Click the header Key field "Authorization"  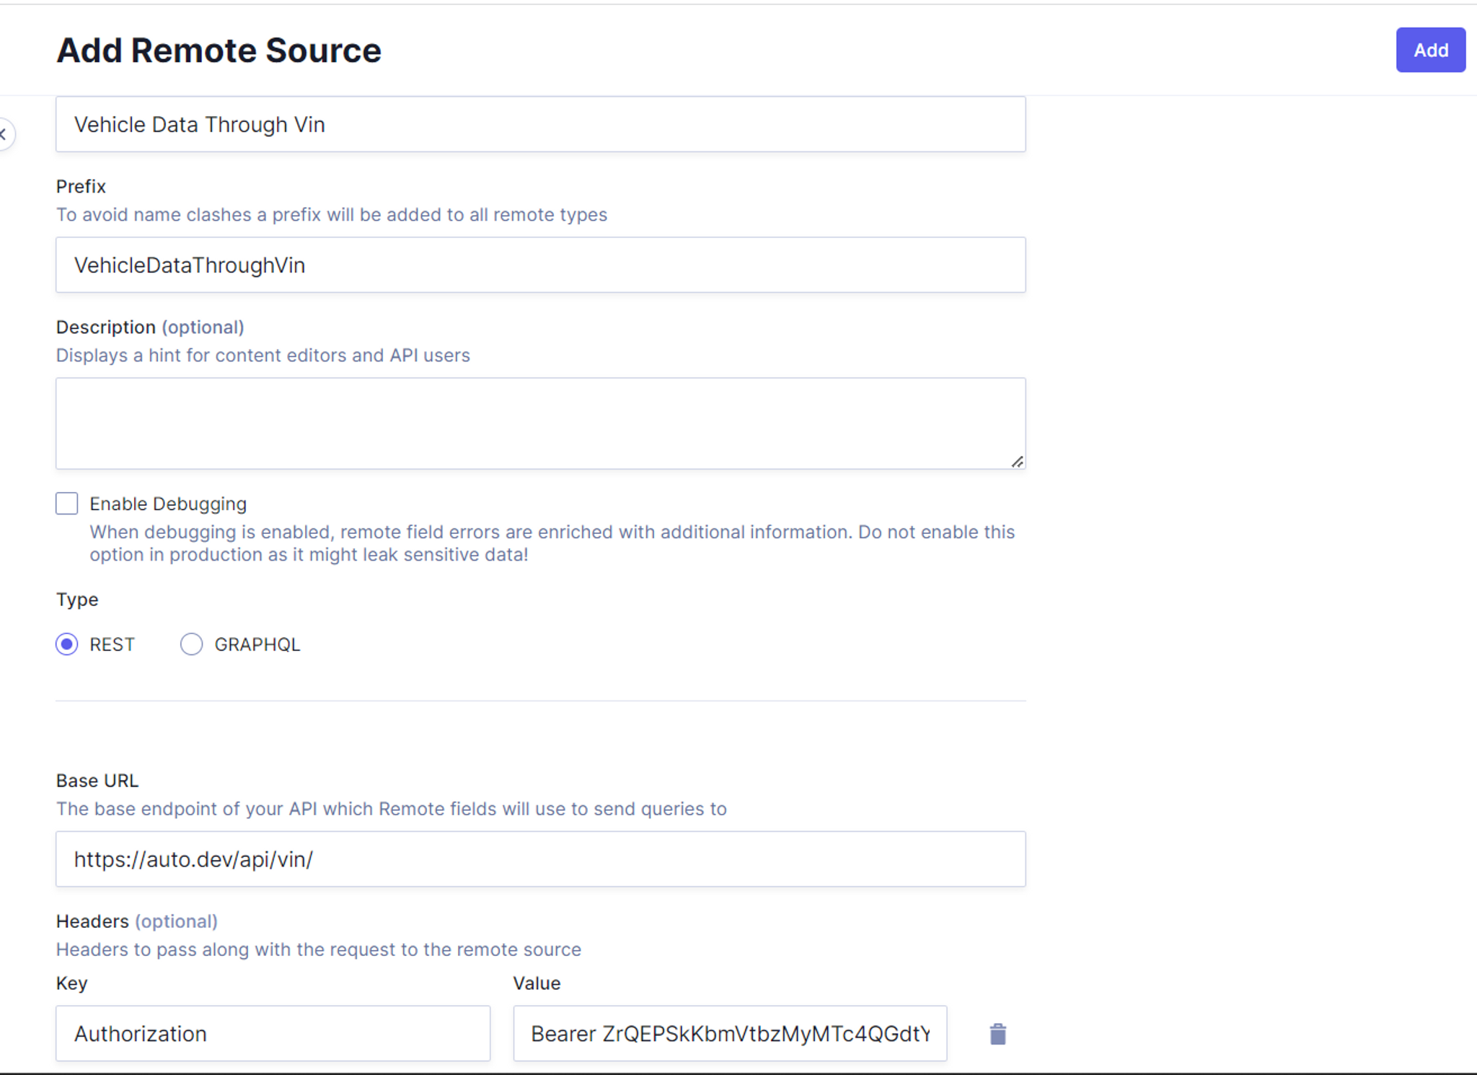(273, 1033)
